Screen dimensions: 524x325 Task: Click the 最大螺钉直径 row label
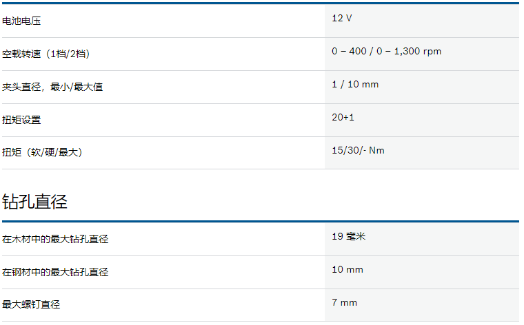(x=31, y=304)
